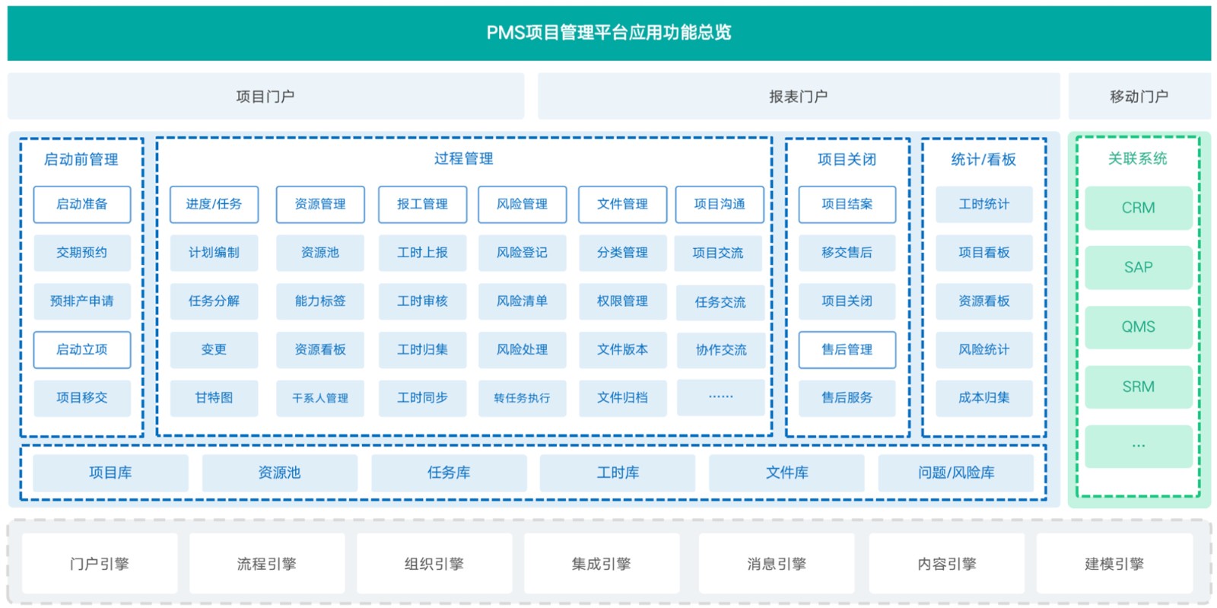Click the 启动立项 module box
The image size is (1217, 608).
pyautogui.click(x=82, y=350)
